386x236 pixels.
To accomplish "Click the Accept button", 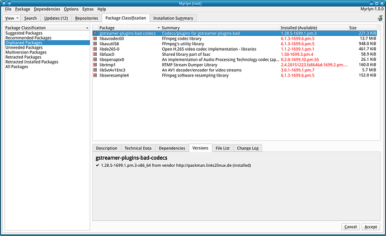I will pos(371,227).
